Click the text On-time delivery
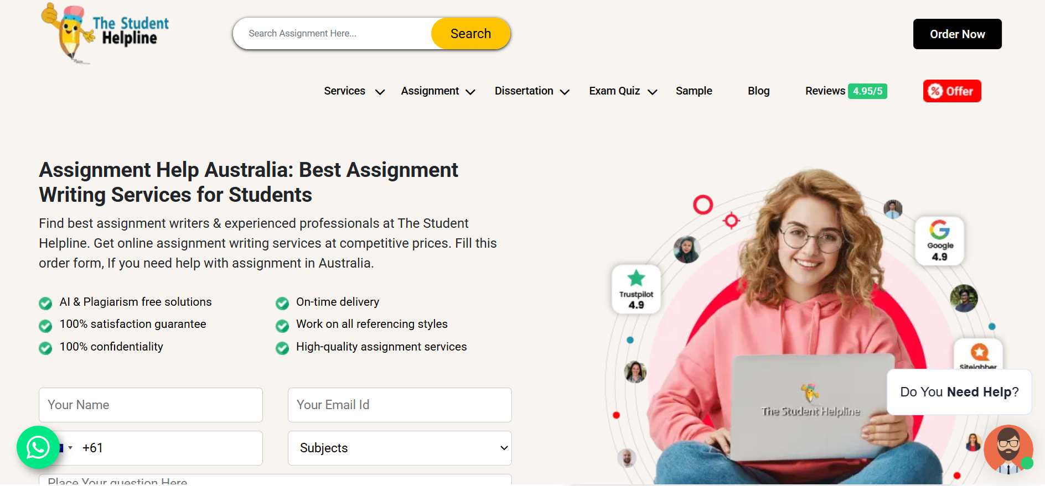Viewport: 1045px width, 486px height. [x=338, y=302]
